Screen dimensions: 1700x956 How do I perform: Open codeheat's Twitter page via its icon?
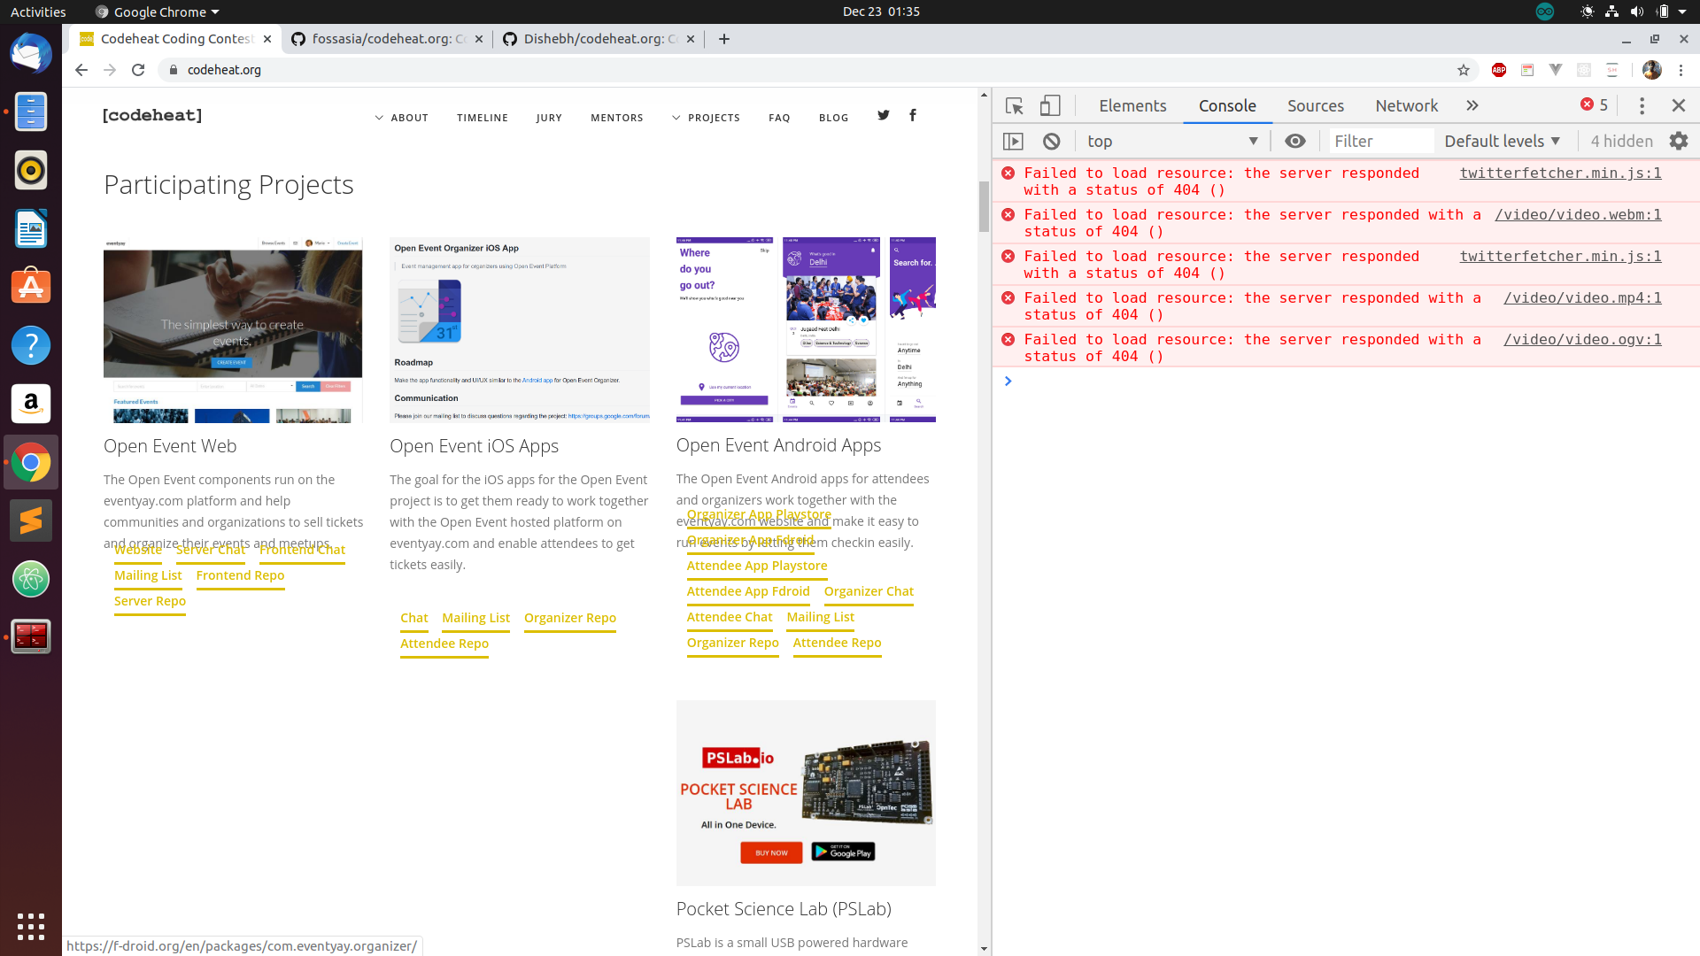[883, 115]
